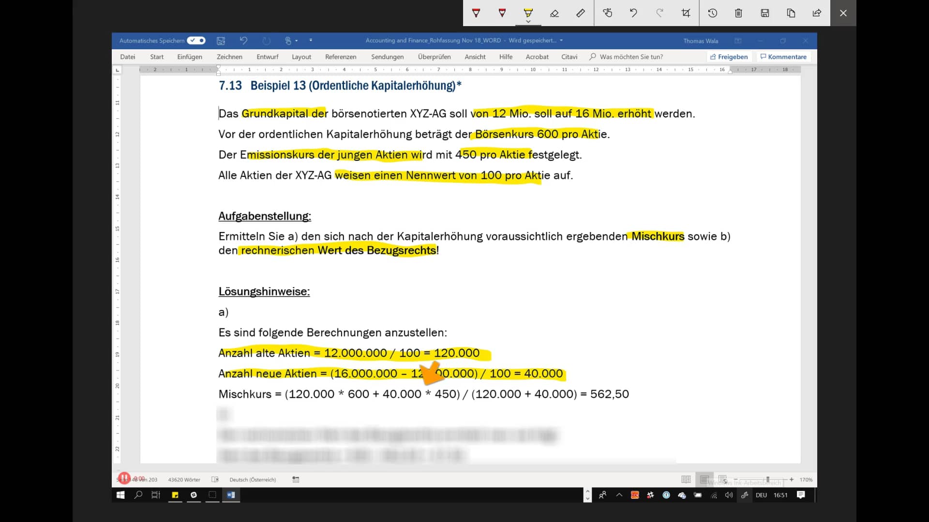
Task: Open customize quick access toolbar dropdown
Action: pos(311,40)
